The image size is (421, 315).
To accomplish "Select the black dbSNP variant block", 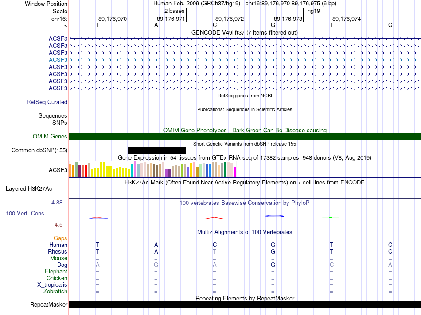I will [x=157, y=150].
